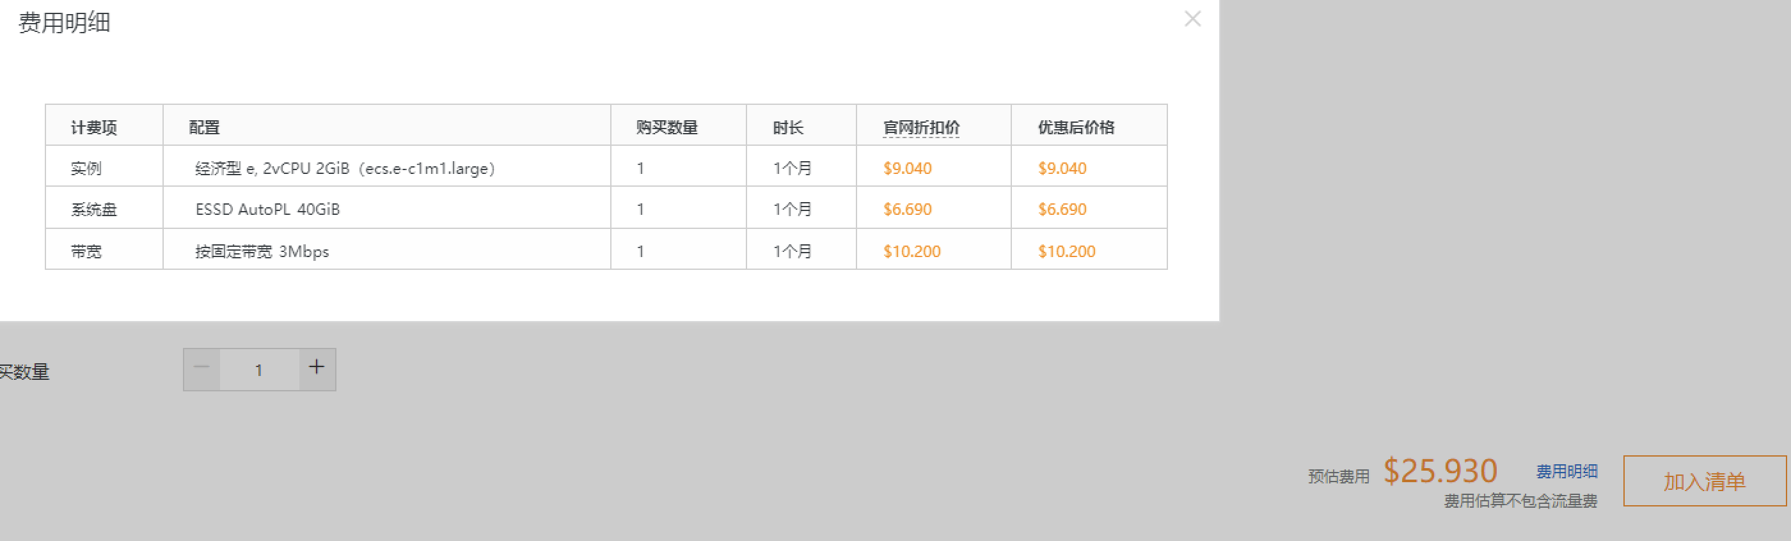The image size is (1791, 541).
Task: Click the ESSD AutoPL 40GiB configuration
Action: click(267, 209)
